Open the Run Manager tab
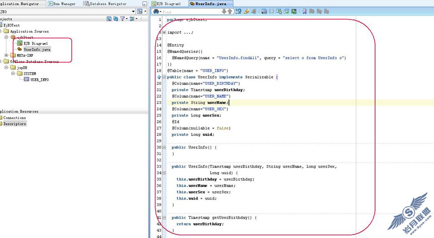Viewport: 434px width, 238px height. click(x=62, y=4)
